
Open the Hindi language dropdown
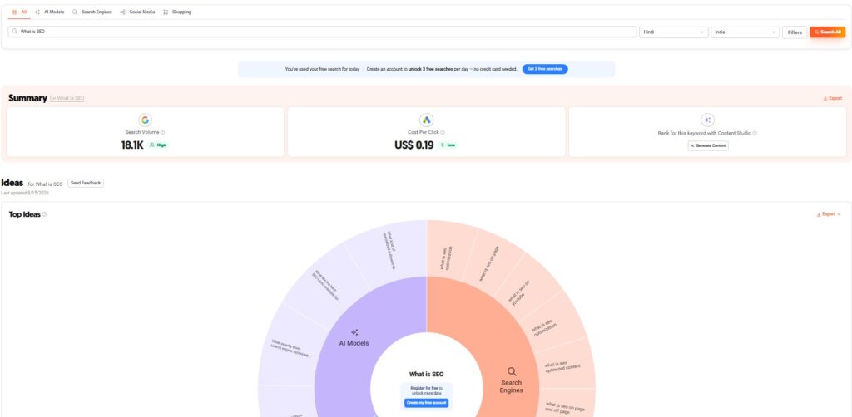[673, 32]
